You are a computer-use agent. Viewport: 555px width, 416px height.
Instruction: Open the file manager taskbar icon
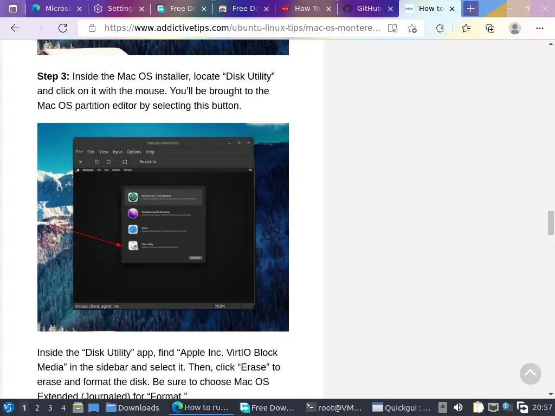pos(78,407)
